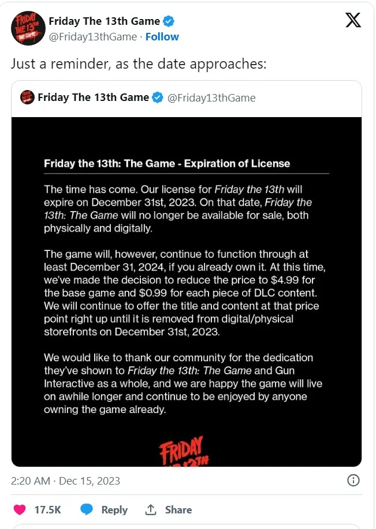The width and height of the screenshot is (376, 529).
Task: Click the quoted tweet's small avatar
Action: pos(27,97)
